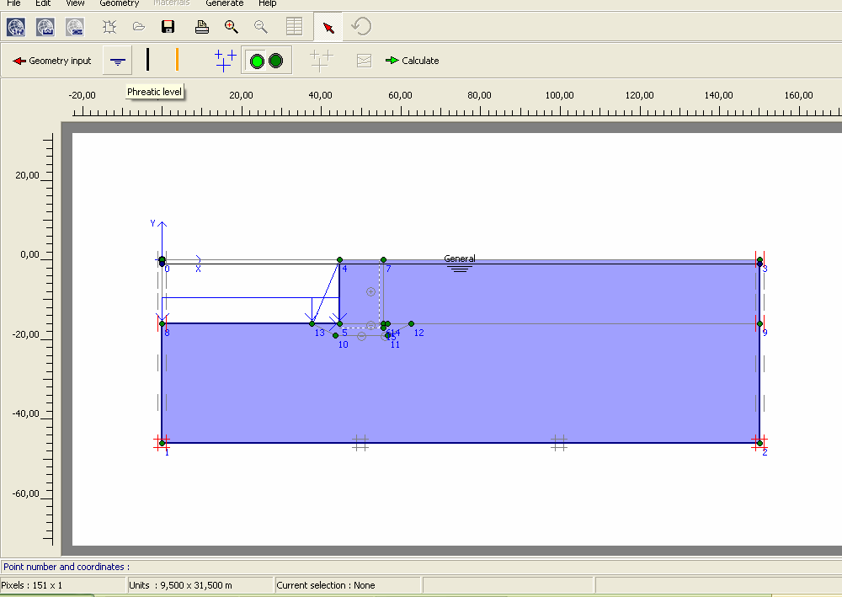
Task: Open the Help menu
Action: 268,3
